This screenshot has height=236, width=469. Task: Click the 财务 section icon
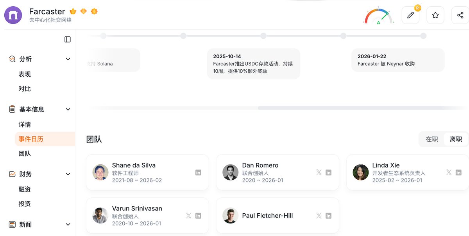[13, 174]
